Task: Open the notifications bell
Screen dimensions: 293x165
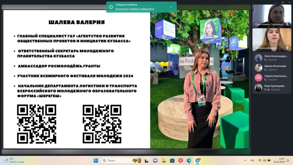Action: tap(288, 161)
